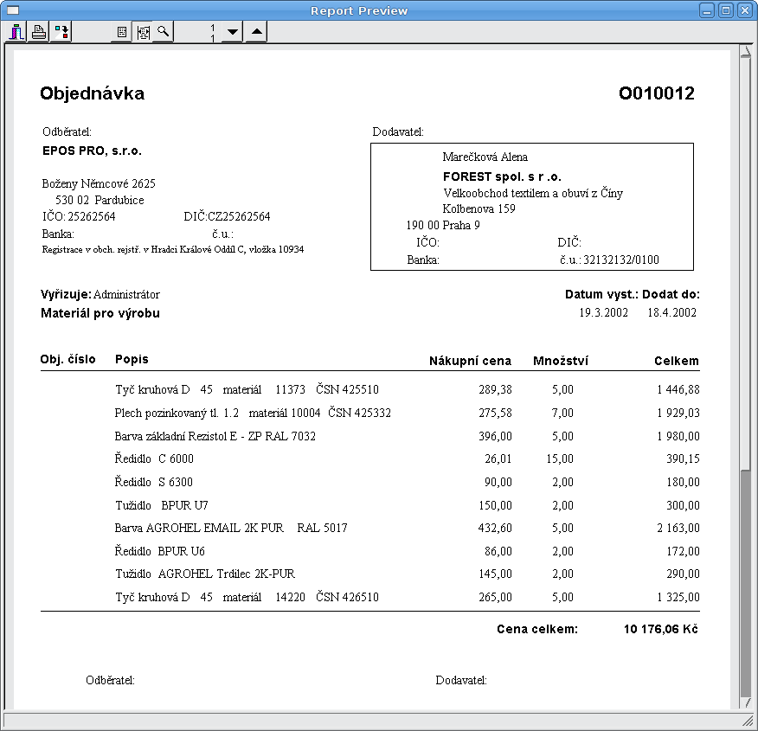Open the window menu icon in title bar
Viewport: 758px width, 731px height.
[12, 10]
